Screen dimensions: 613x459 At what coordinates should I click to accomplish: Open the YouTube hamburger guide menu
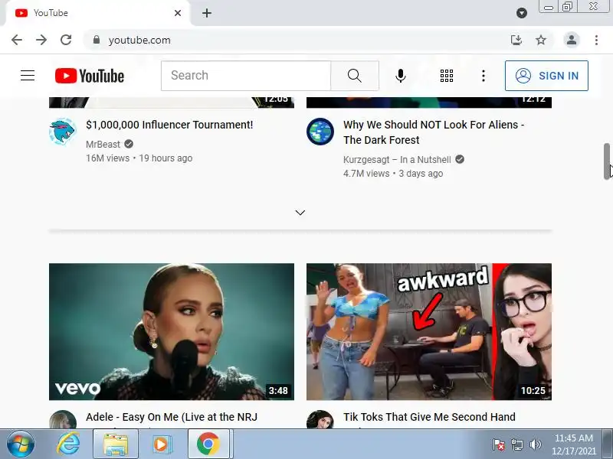(28, 75)
